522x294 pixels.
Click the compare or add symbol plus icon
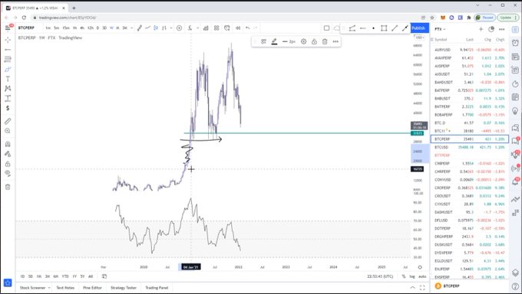[x=179, y=28]
